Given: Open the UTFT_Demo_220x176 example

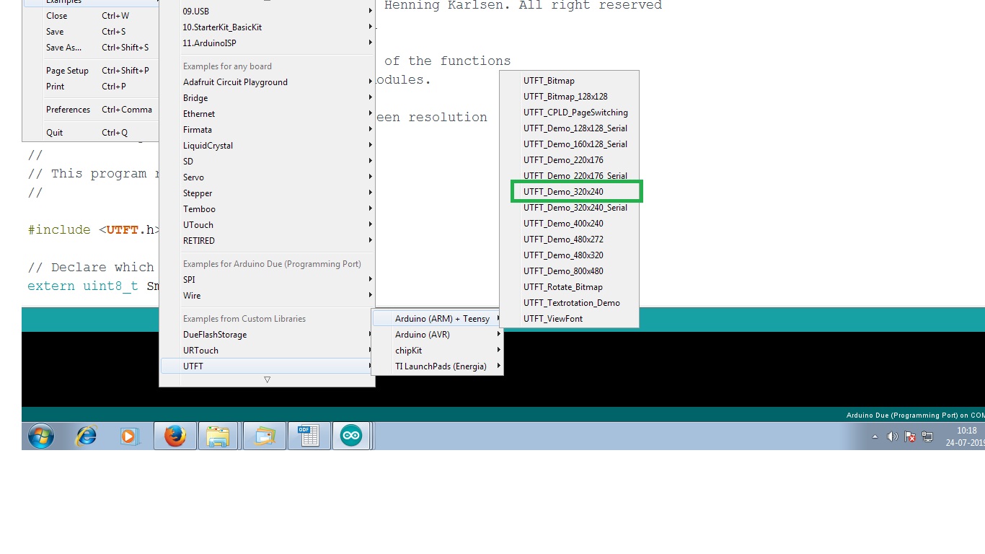Looking at the screenshot, I should 569,159.
